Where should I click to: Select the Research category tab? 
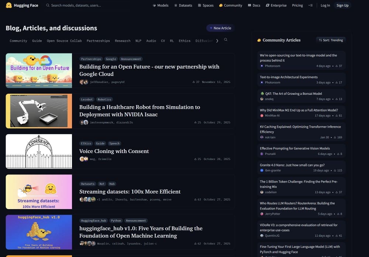[123, 41]
